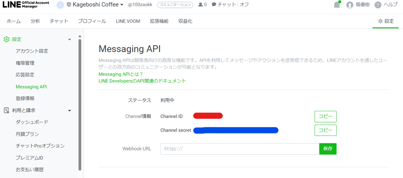Open the 拡張機能 tab
This screenshot has height=178, width=403.
pos(159,21)
